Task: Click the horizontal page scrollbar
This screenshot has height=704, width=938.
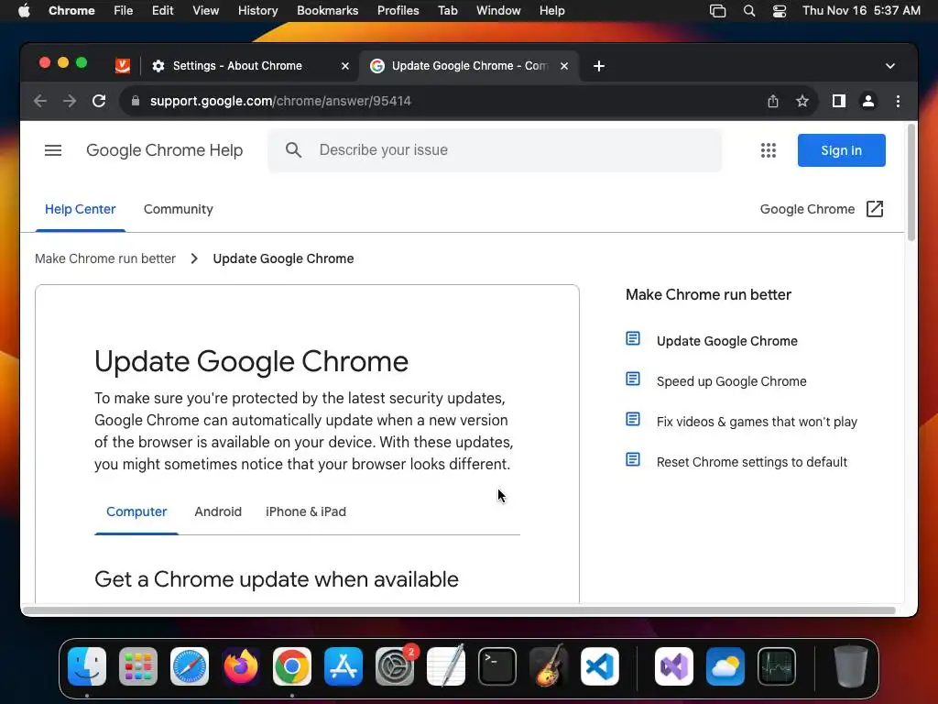Action: point(459,610)
